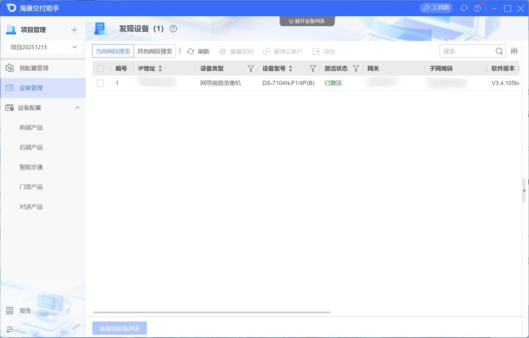Open the column settings icon beside search
The width and height of the screenshot is (529, 338).
514,51
